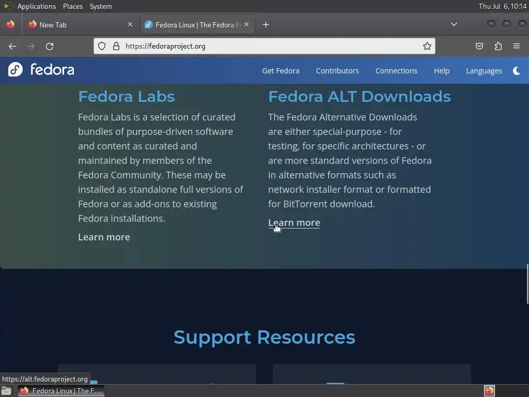Open the Get Fedora menu
The height and width of the screenshot is (397, 529).
click(x=281, y=71)
